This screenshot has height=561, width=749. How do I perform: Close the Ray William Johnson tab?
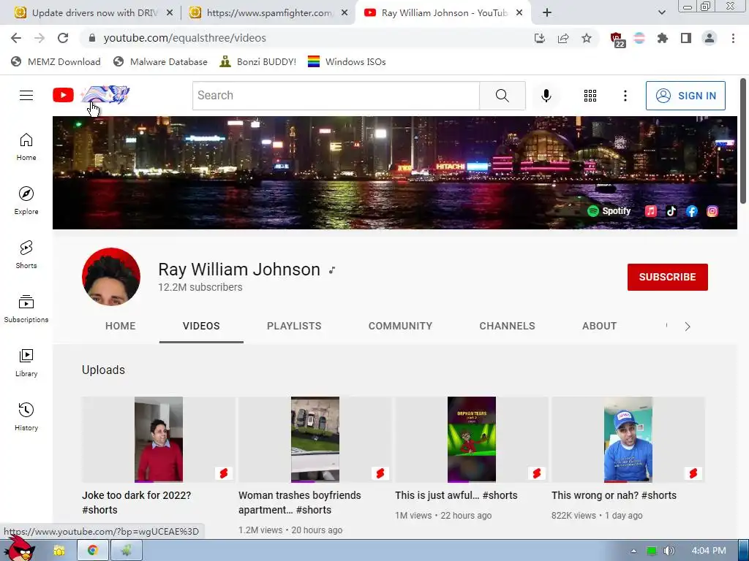tap(519, 13)
